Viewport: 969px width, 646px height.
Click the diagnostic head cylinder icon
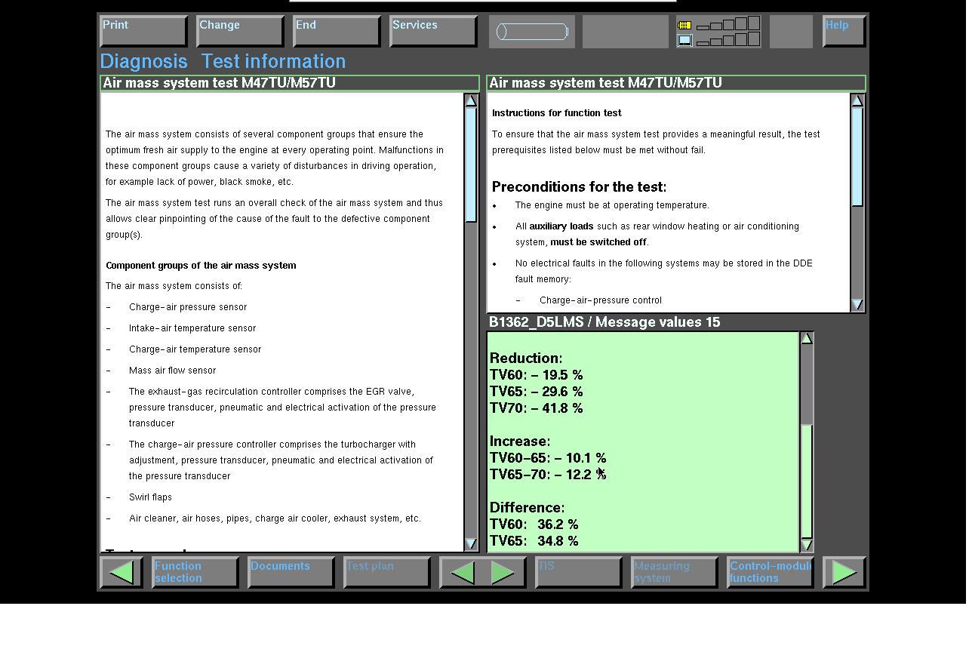532,32
